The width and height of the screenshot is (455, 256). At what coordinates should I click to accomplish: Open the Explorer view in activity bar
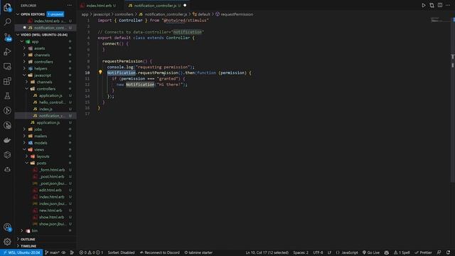(7, 7)
